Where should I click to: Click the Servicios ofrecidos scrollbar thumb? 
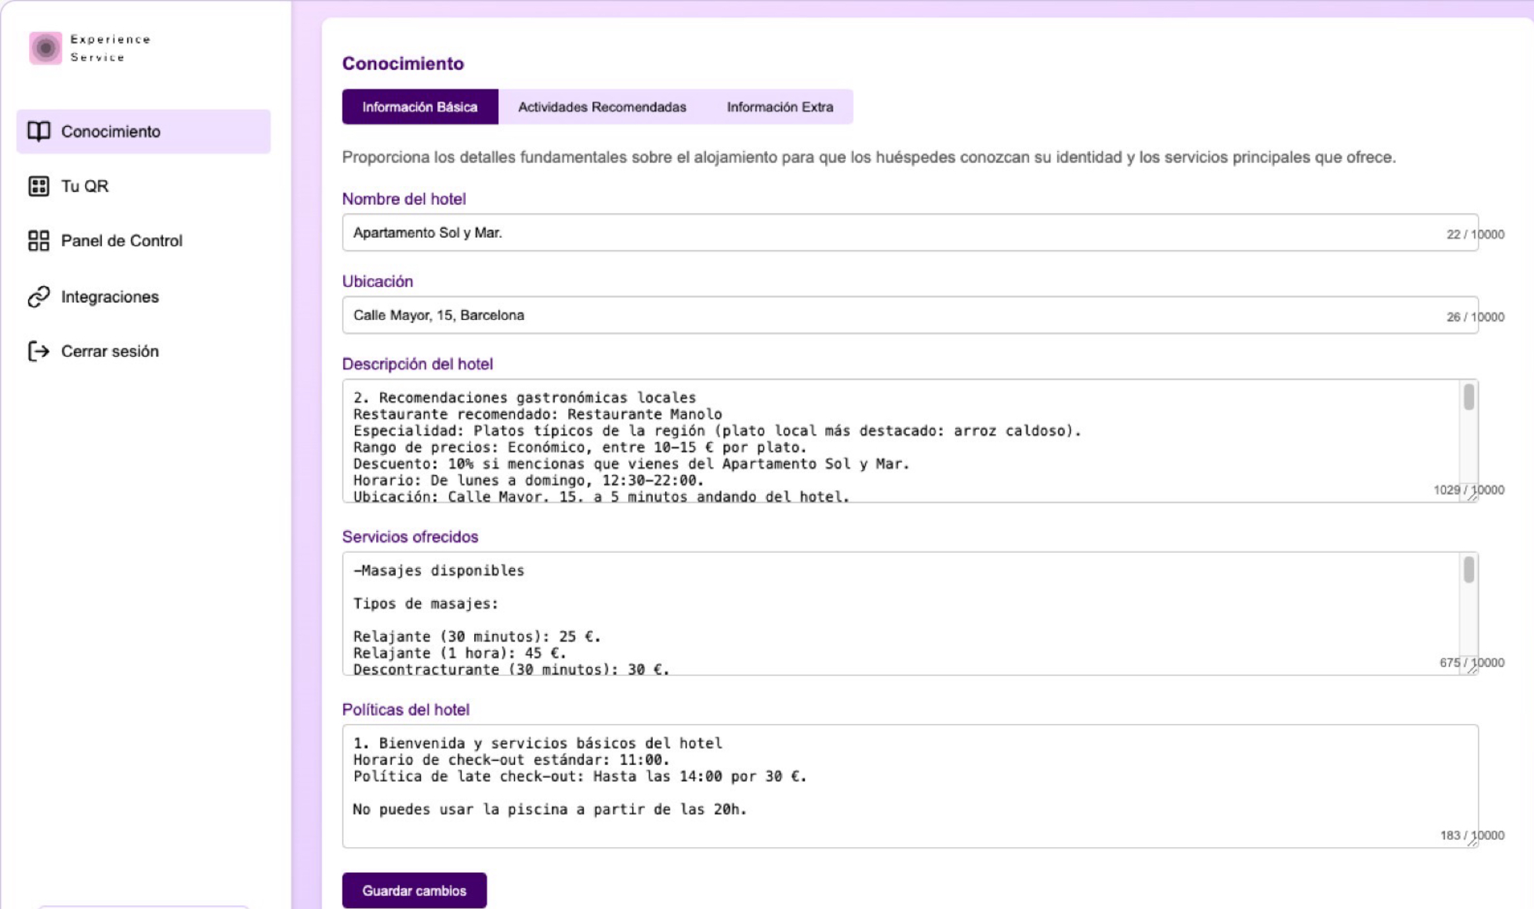point(1468,570)
